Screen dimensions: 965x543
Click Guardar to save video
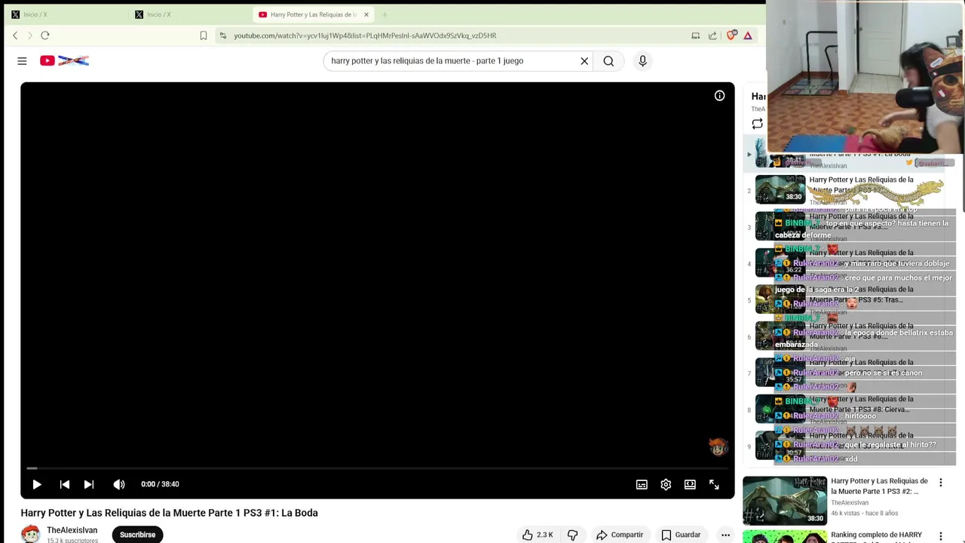coord(681,535)
